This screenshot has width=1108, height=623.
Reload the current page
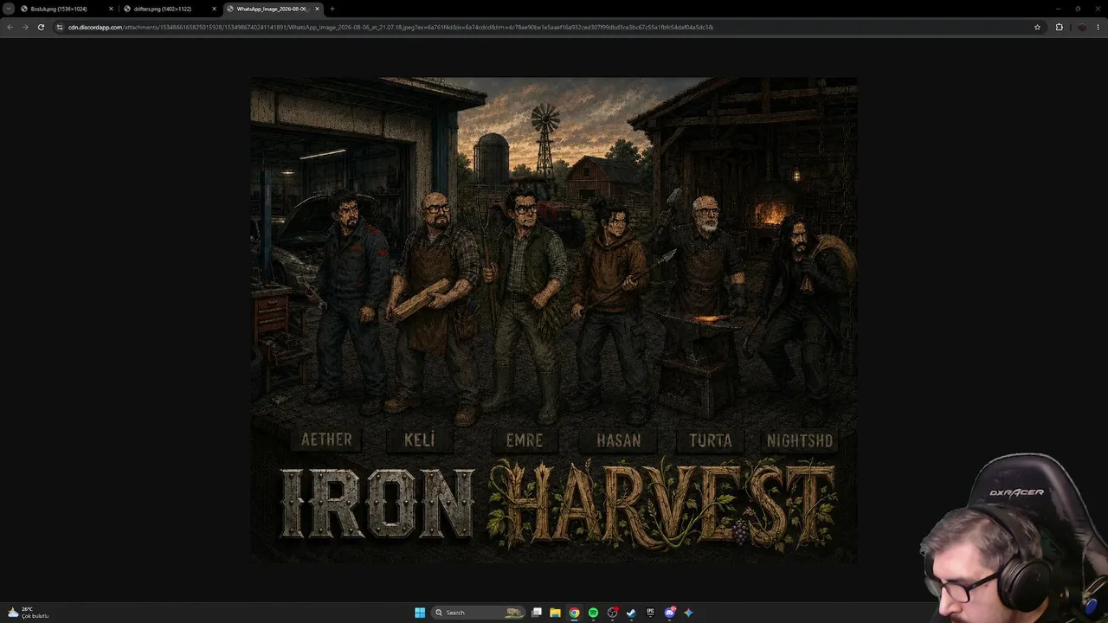click(41, 27)
